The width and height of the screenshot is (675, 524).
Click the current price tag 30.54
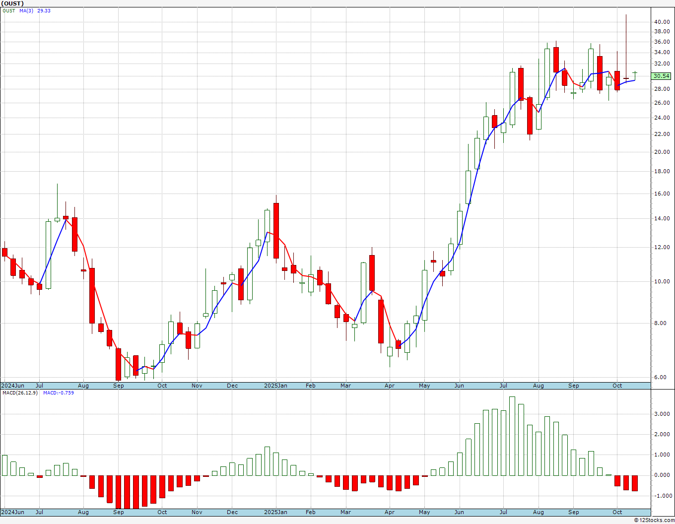(x=661, y=76)
